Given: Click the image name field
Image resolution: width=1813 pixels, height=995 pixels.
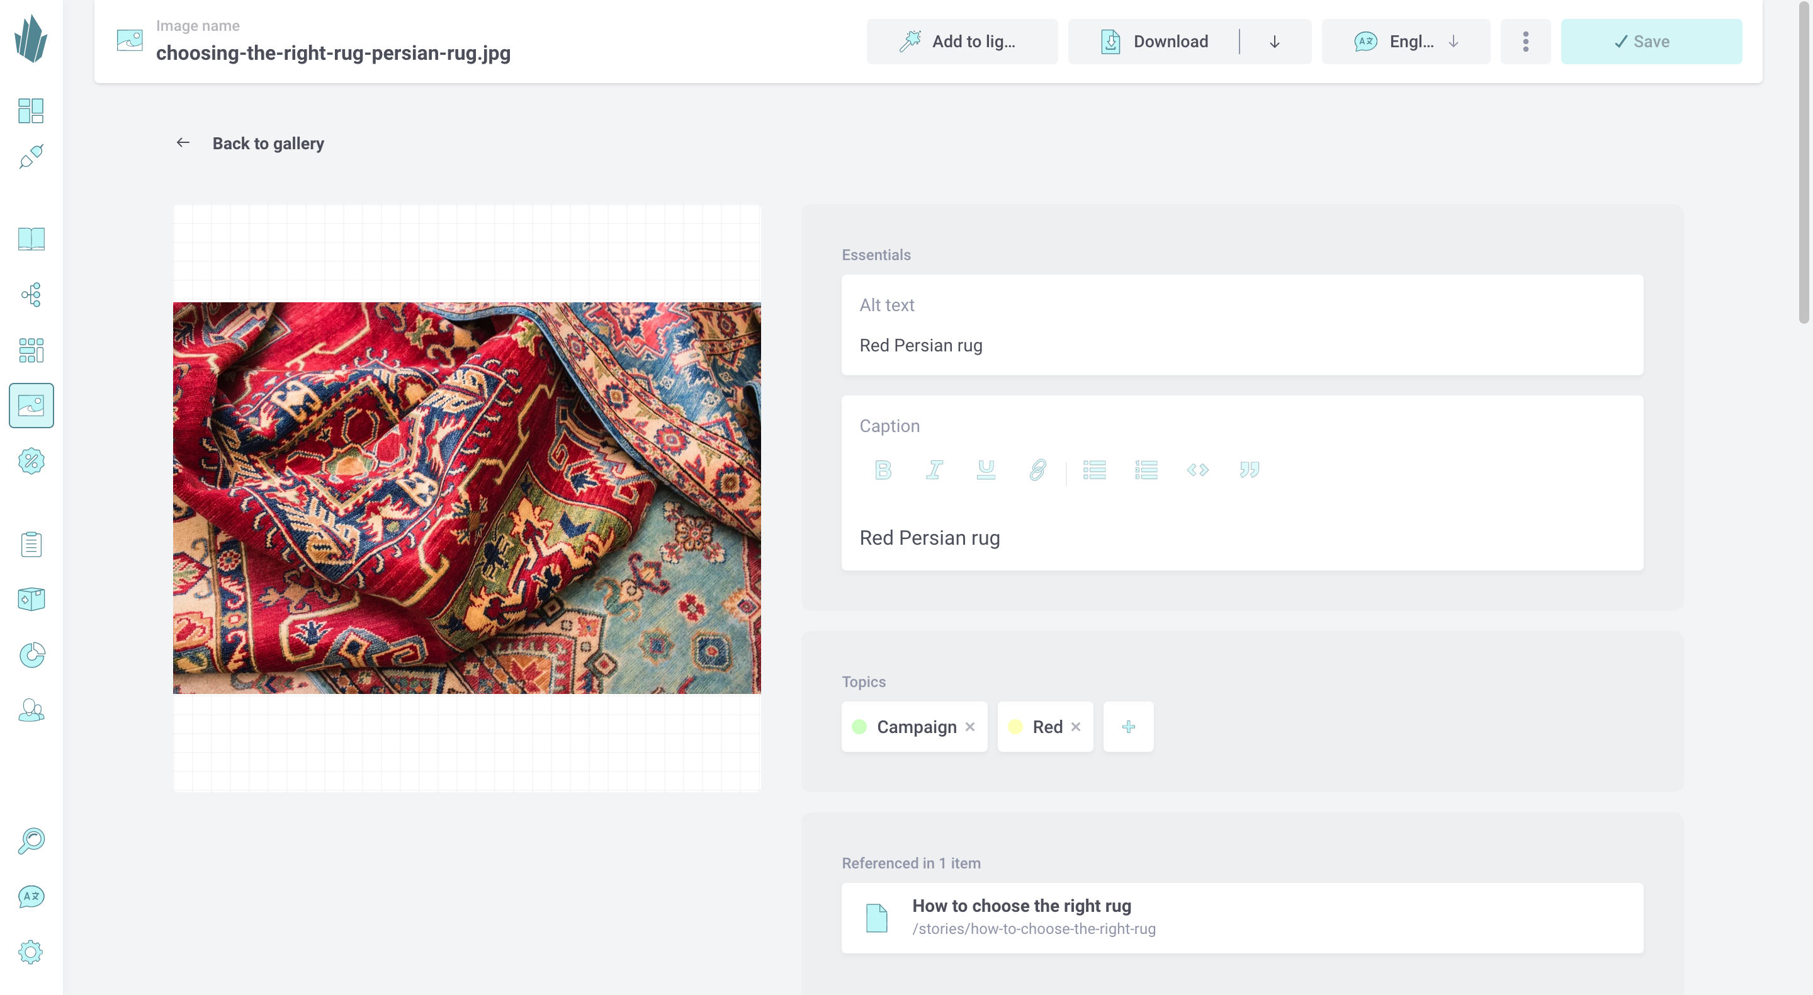Looking at the screenshot, I should 333,53.
